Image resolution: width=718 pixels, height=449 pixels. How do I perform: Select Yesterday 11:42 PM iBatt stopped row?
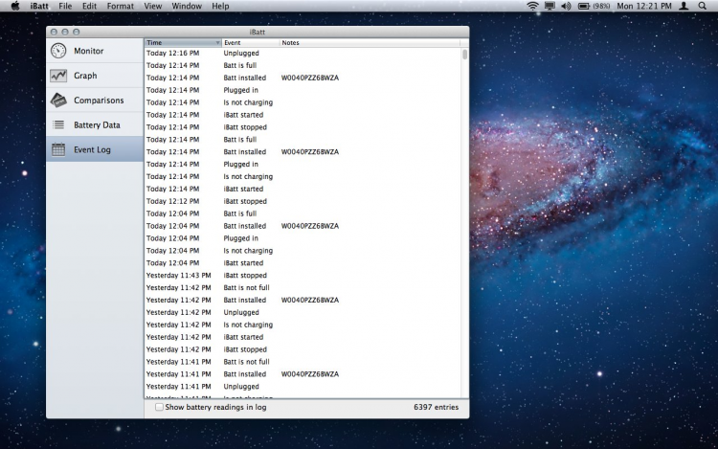tap(303, 349)
